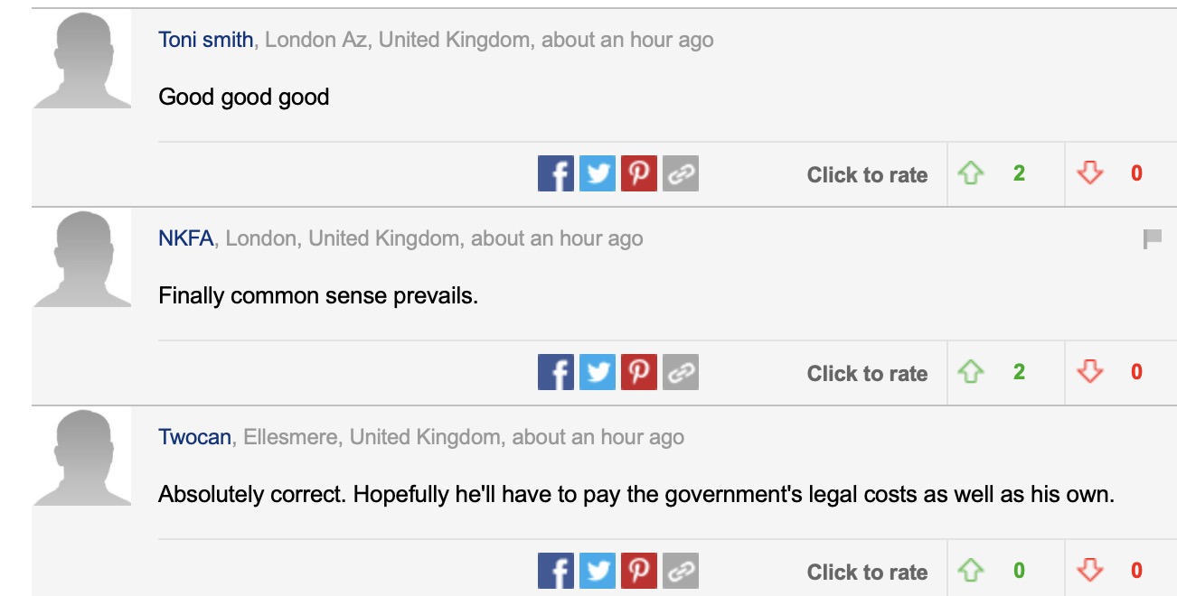Screen dimensions: 1177x596
Task: Pin NKFA's comment with Pinterest icon
Action: click(638, 372)
